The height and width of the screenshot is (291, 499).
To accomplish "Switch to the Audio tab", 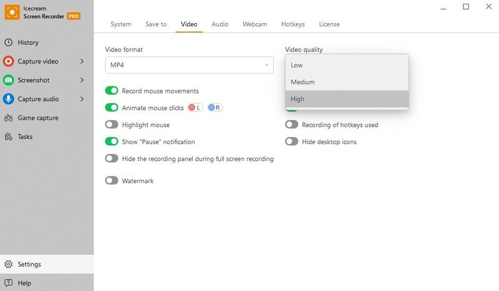I will pyautogui.click(x=220, y=24).
